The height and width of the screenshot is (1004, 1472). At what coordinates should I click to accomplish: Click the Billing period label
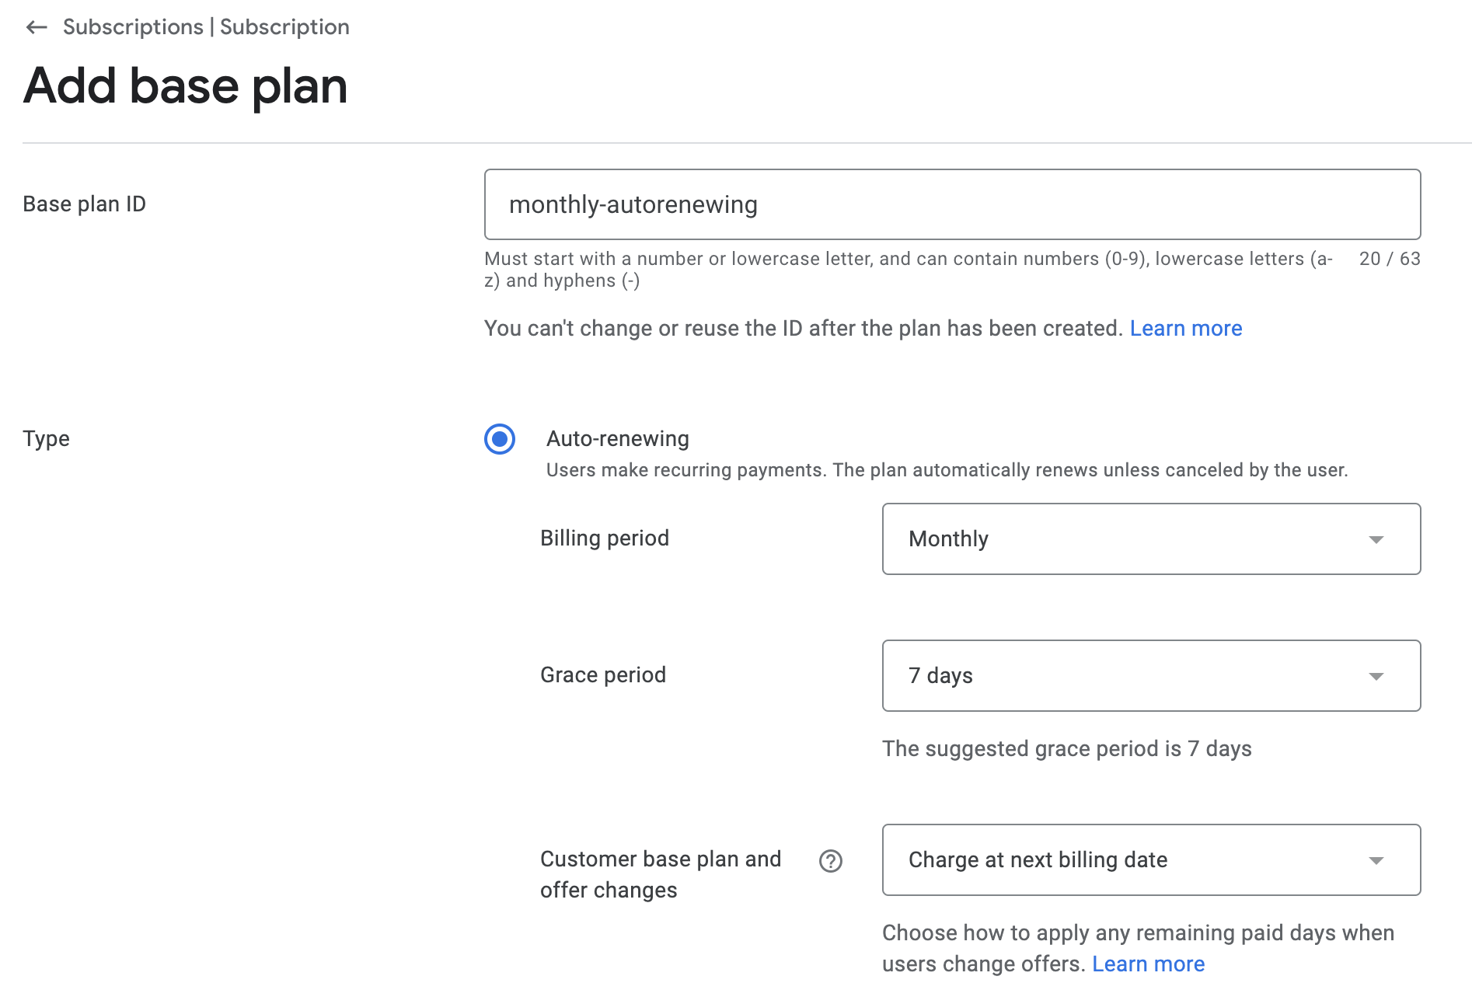604,539
